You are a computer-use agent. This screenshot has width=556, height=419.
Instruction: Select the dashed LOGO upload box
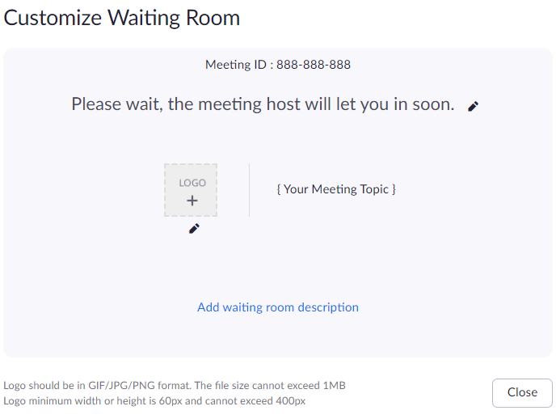click(191, 190)
